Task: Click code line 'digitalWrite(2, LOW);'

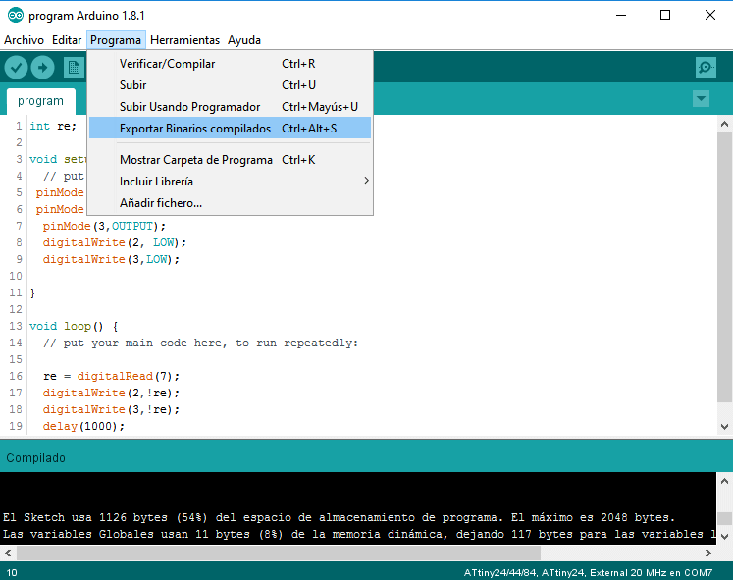Action: [115, 242]
